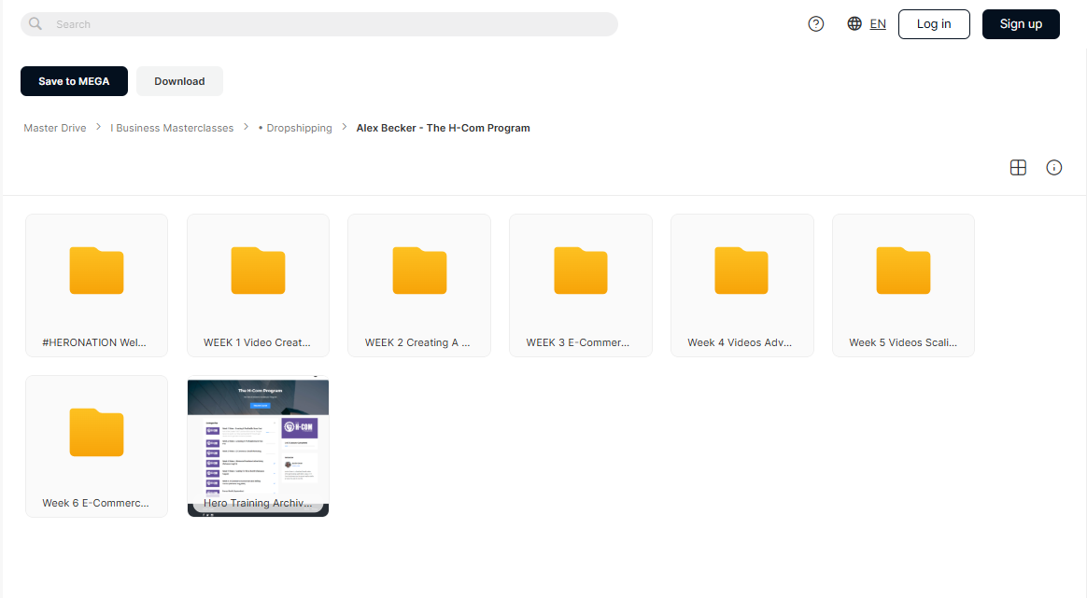1087x598 pixels.
Task: Select the '#HERONATION Wel...' folder name
Action: 94,342
